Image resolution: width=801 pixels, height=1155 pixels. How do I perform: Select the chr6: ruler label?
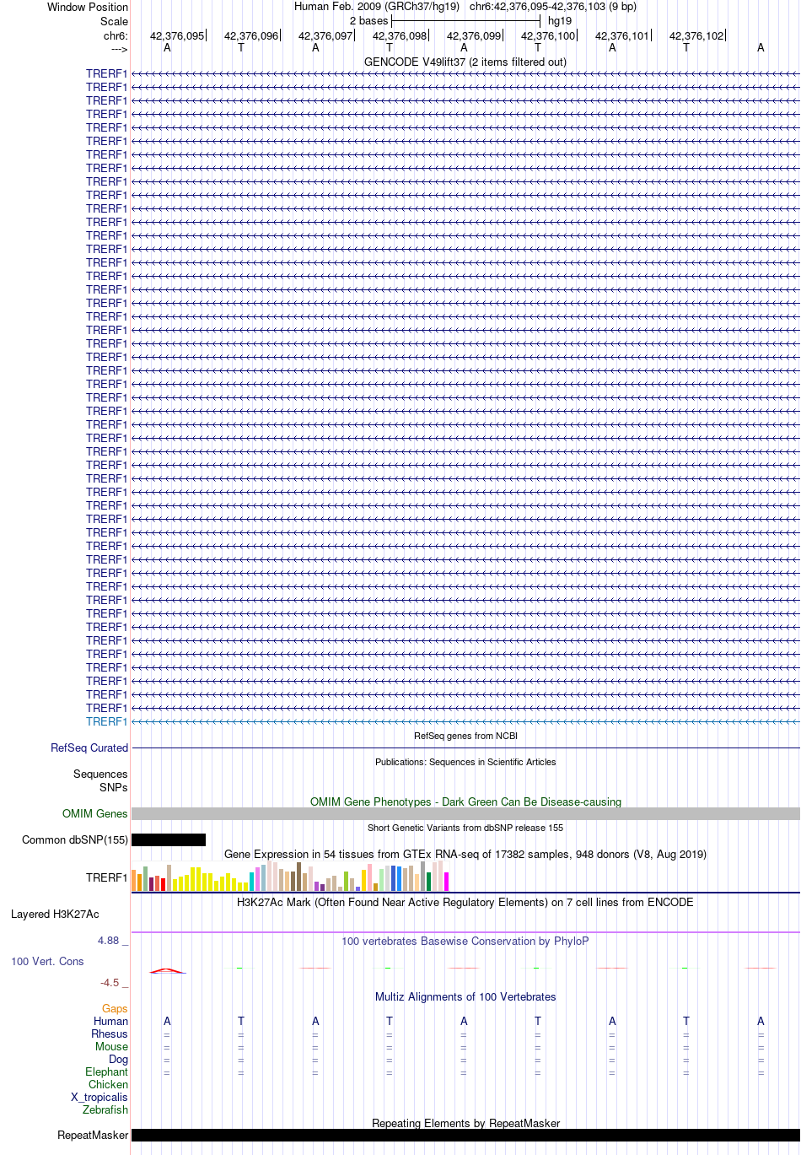click(116, 36)
